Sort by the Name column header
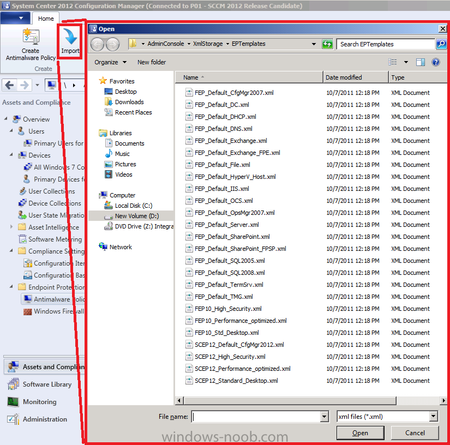Viewport: 450px width, 445px height. click(x=249, y=77)
